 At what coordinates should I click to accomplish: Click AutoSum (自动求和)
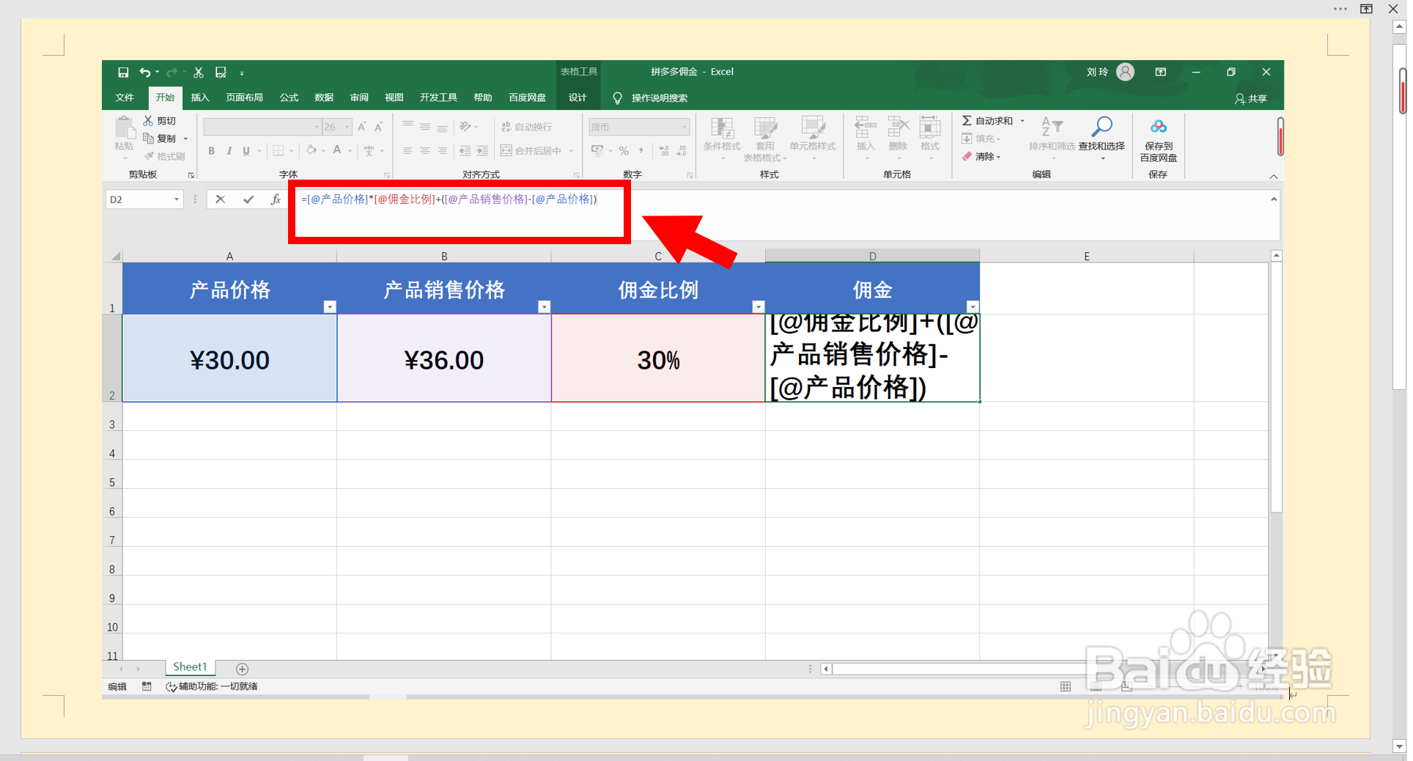pos(988,121)
